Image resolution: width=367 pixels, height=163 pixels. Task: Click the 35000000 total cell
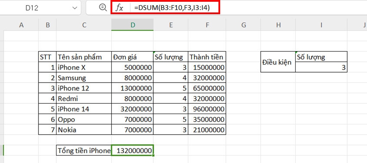coord(207,119)
